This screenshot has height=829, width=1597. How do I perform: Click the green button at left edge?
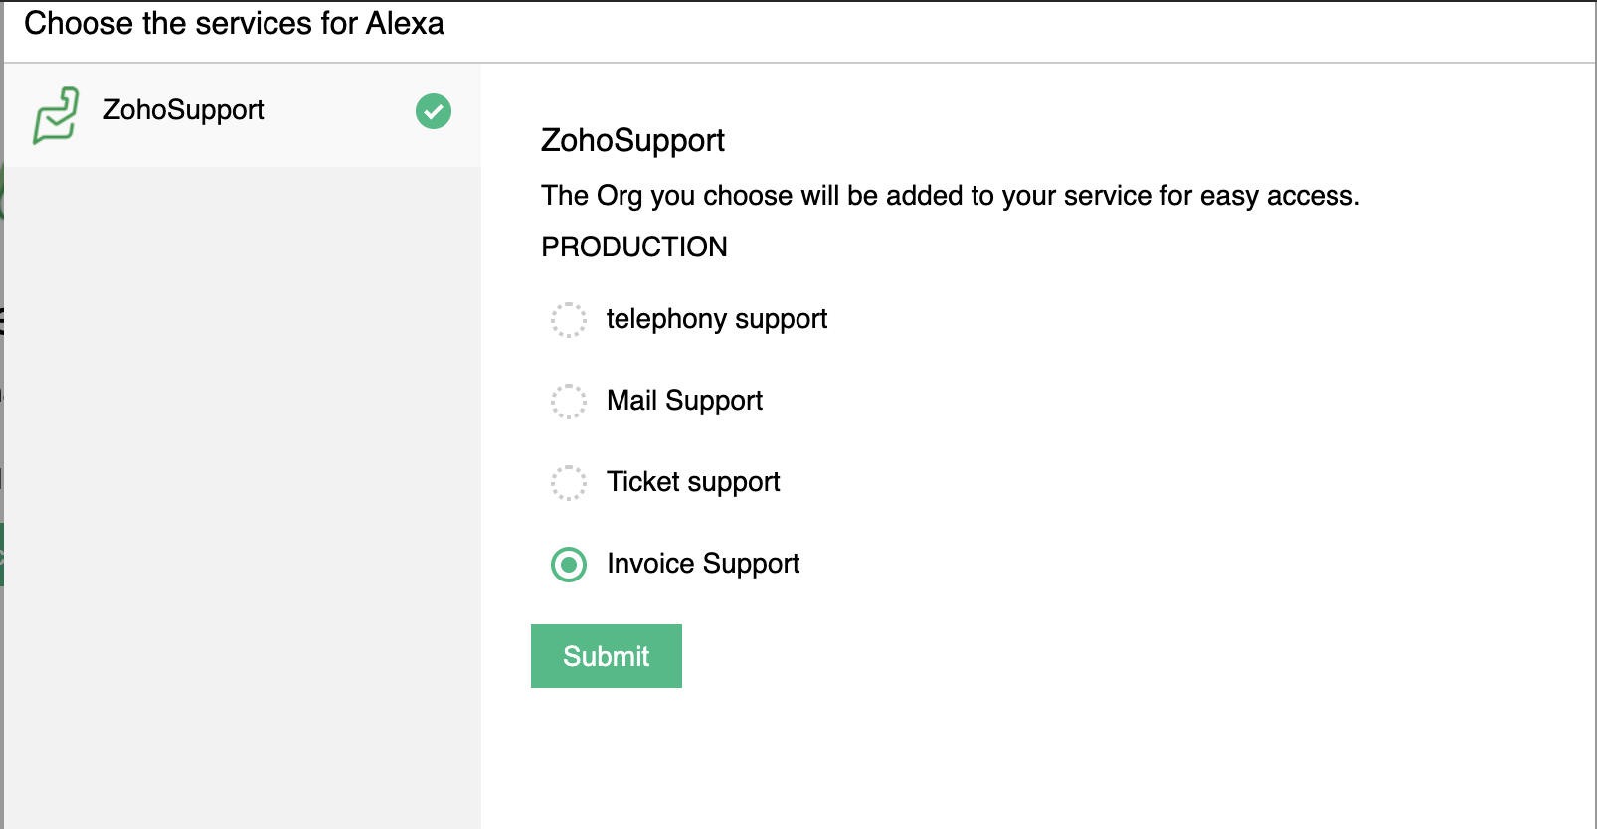[2, 554]
